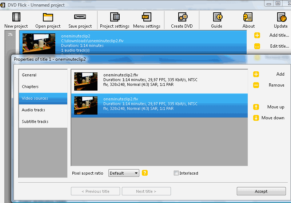Click the '1 audio track(s)' text
Screen dimensions: 291x203
point(75,50)
